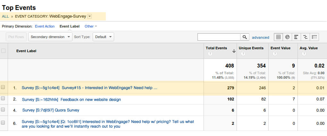Click the help icon under Unique Events
This screenshot has width=327, height=136.
(243, 54)
